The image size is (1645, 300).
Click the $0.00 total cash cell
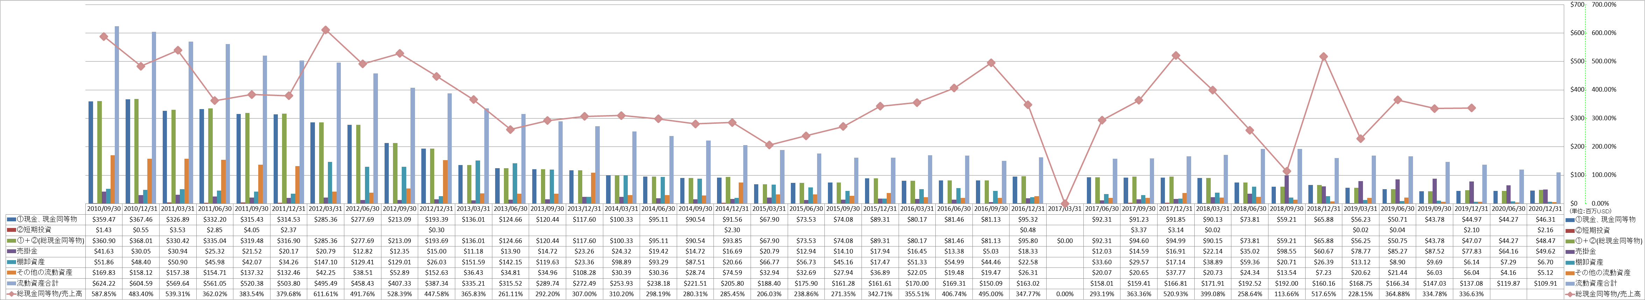[x=1064, y=241]
